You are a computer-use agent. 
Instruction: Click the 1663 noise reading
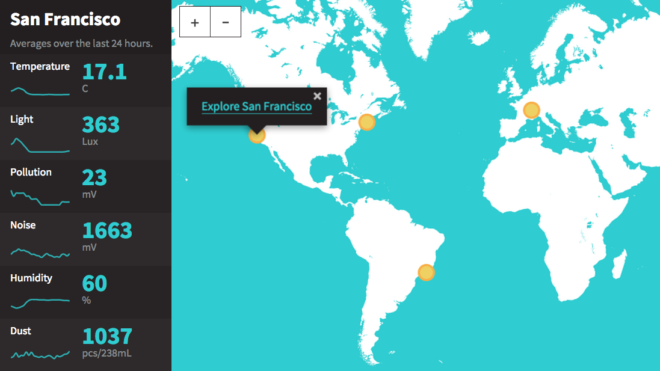click(x=106, y=231)
